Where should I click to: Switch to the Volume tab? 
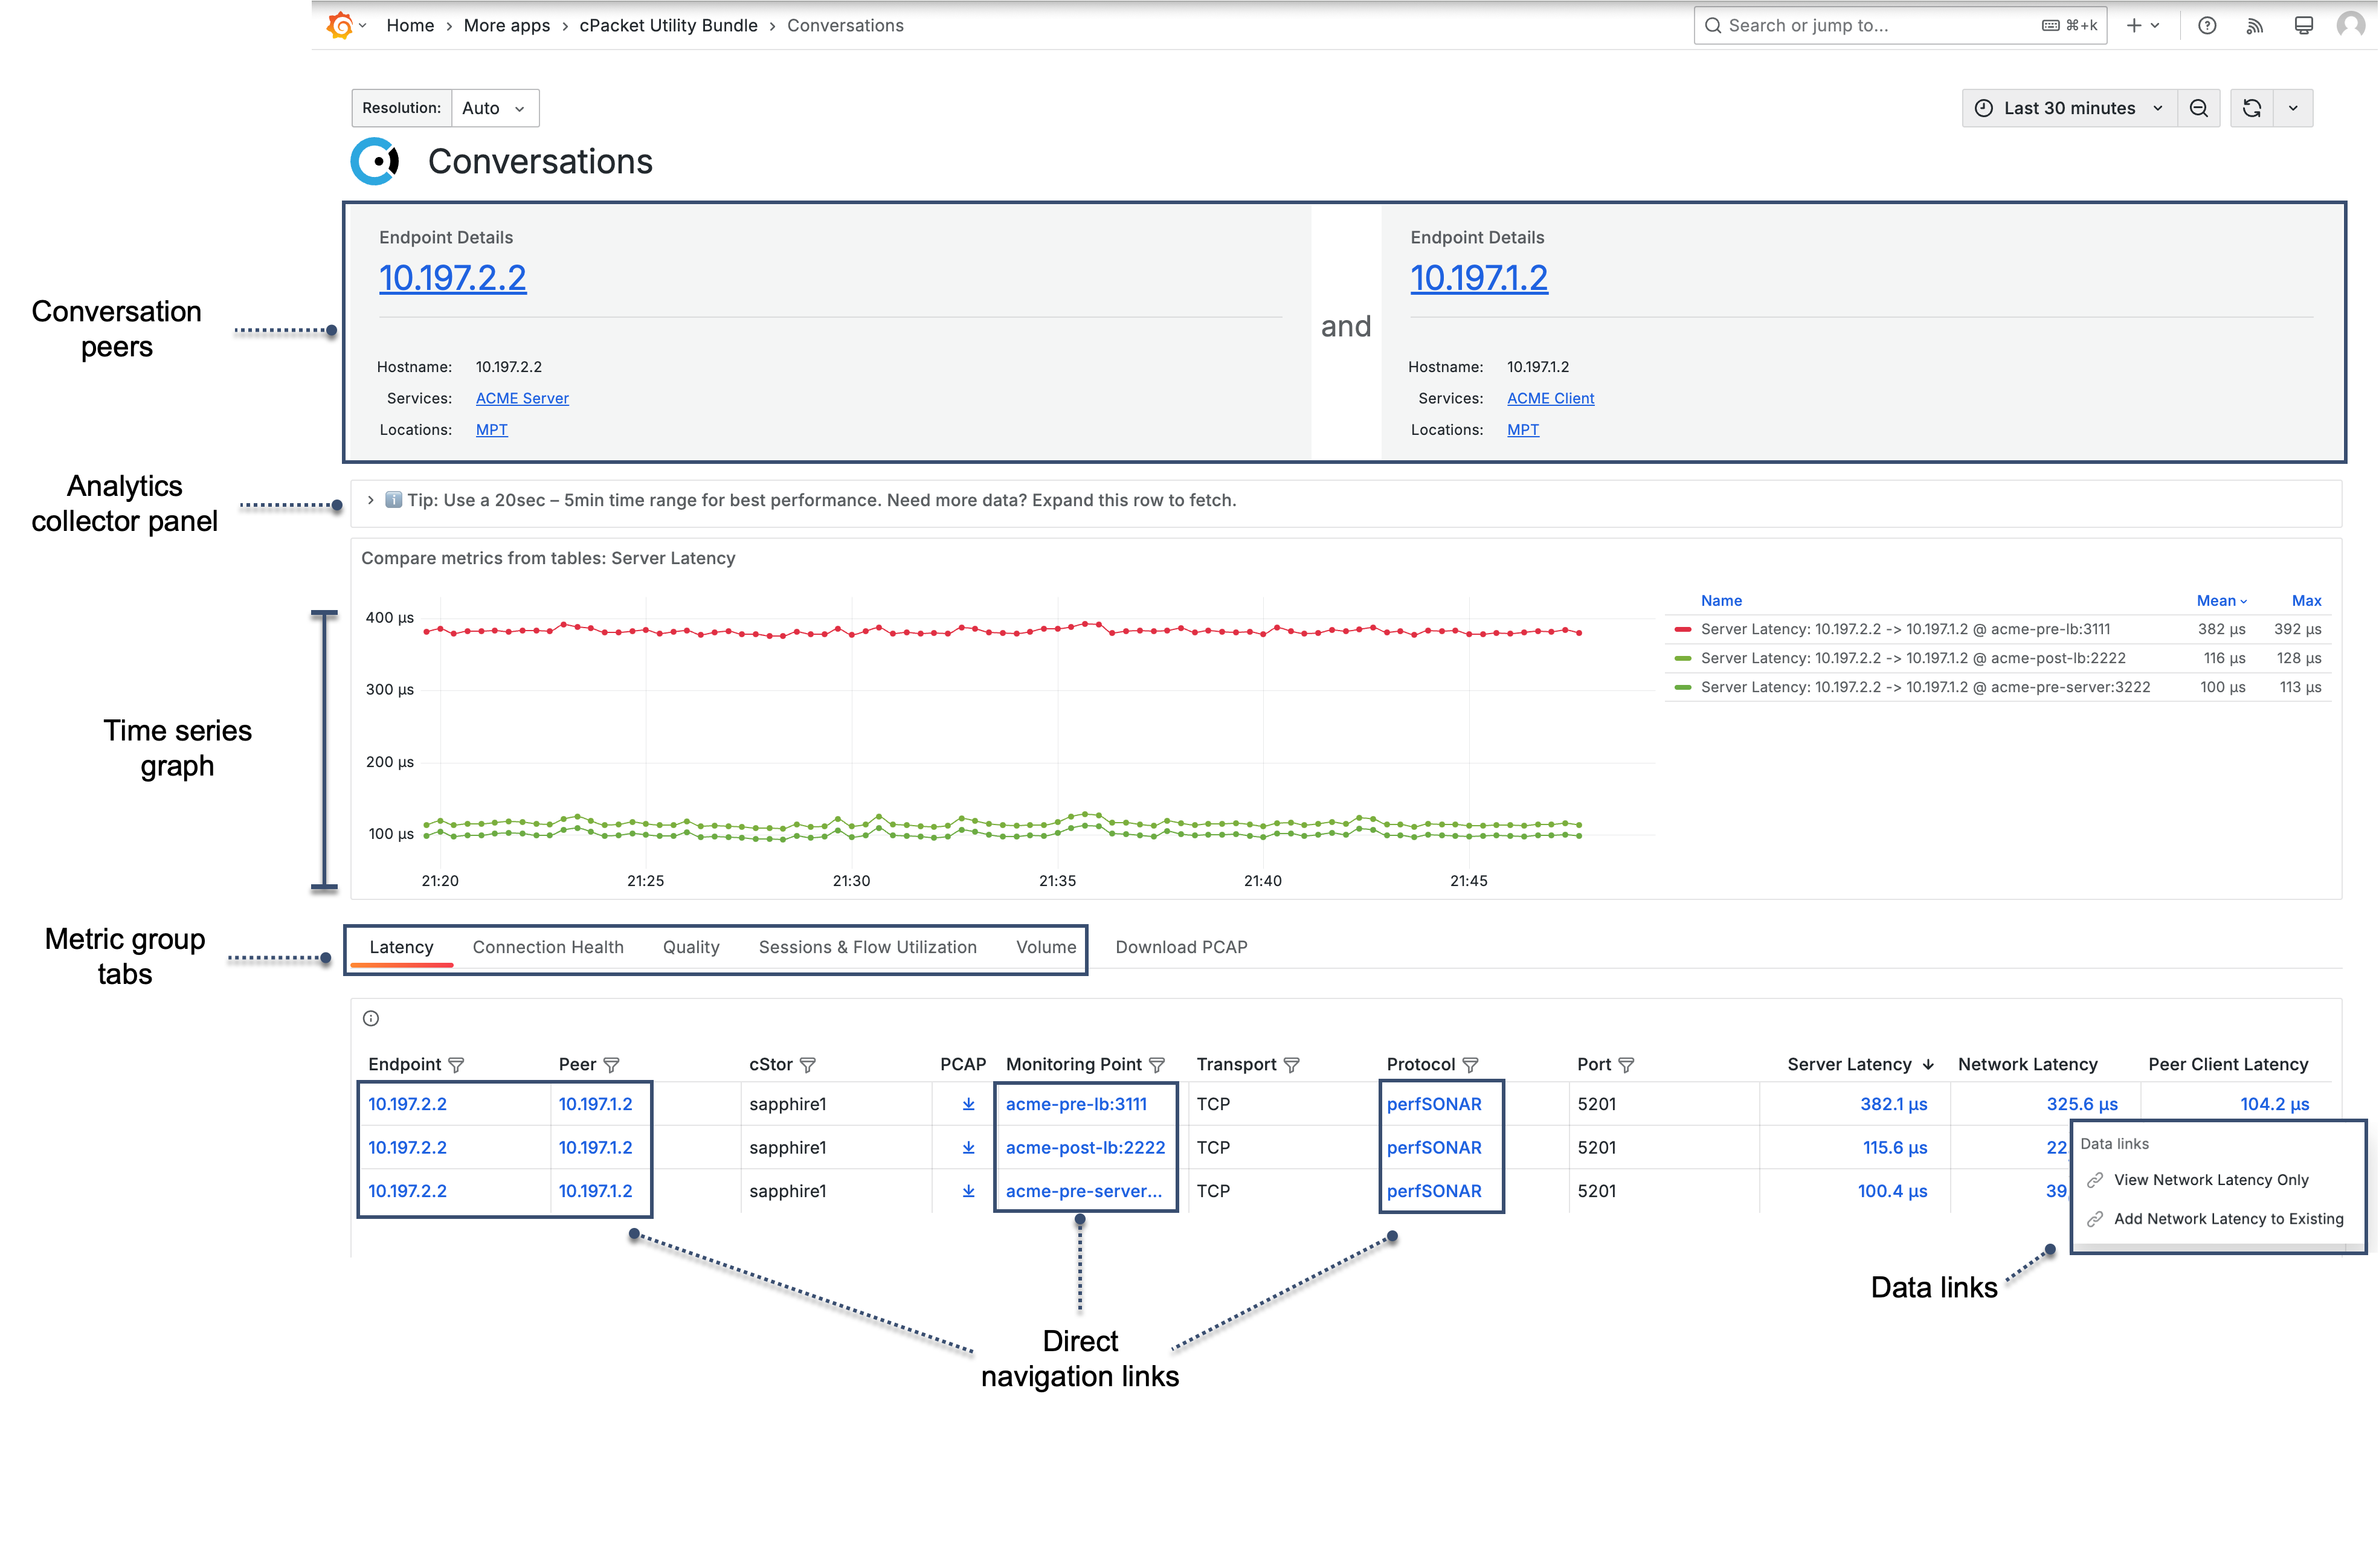coord(1046,947)
